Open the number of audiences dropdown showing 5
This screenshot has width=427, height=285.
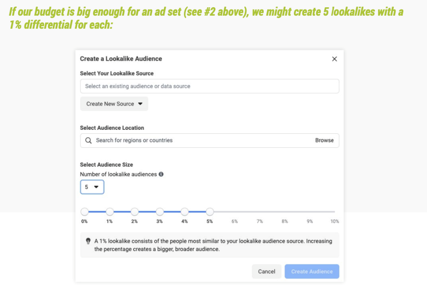pyautogui.click(x=92, y=187)
